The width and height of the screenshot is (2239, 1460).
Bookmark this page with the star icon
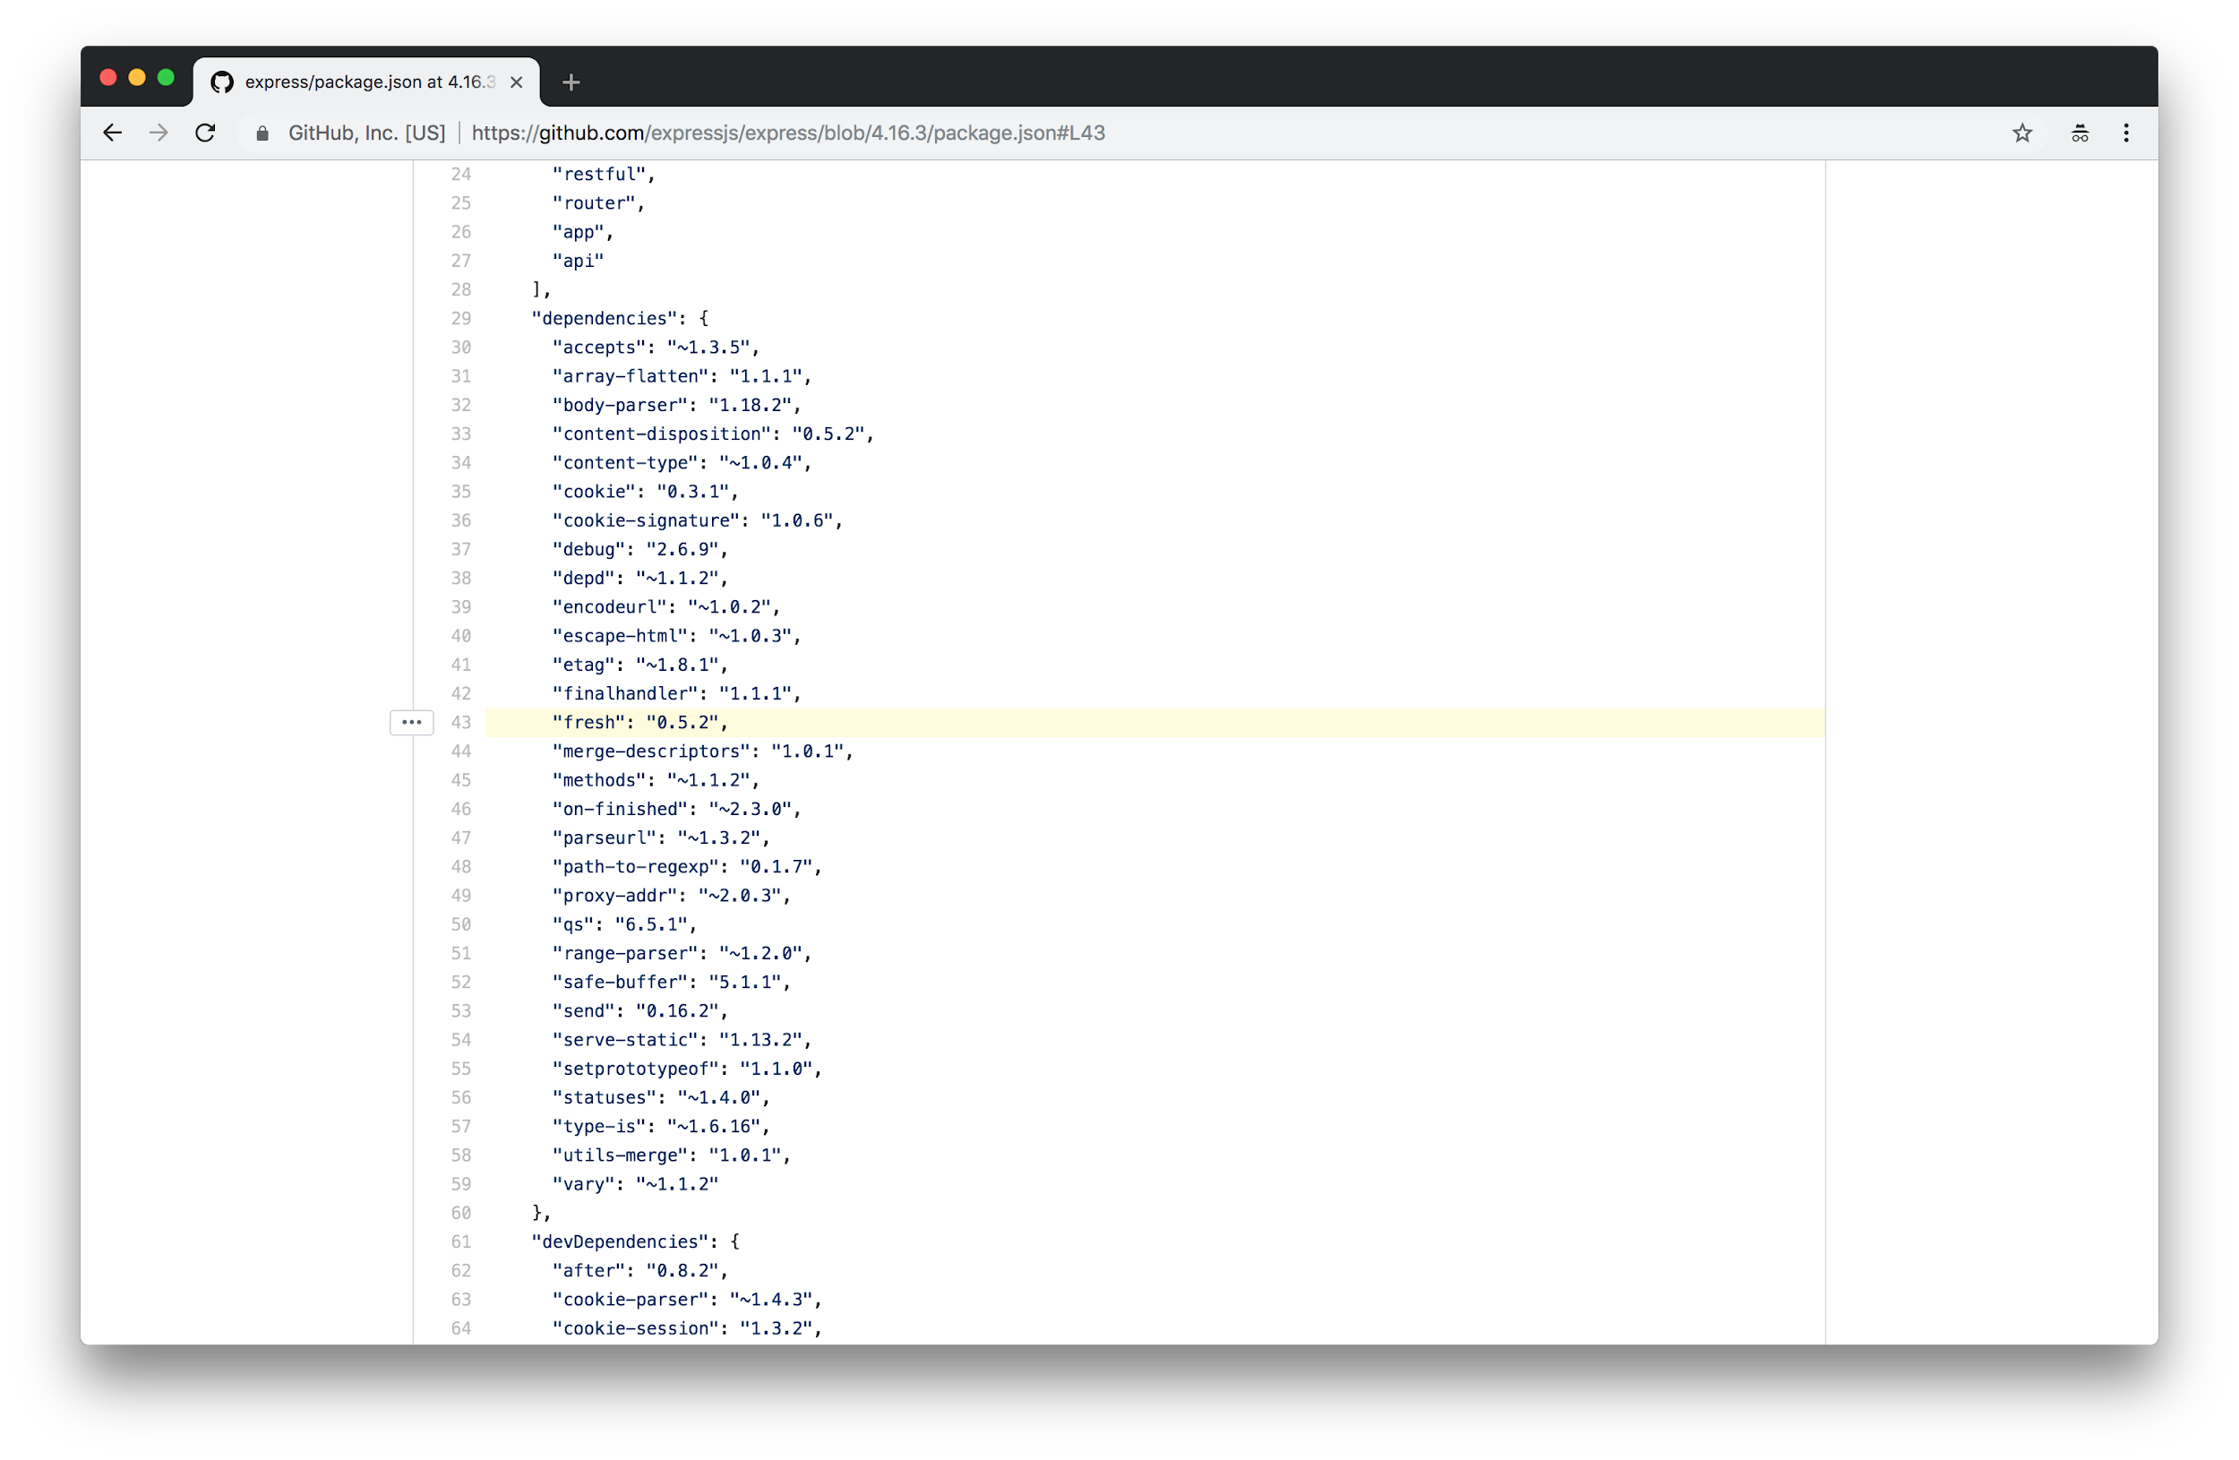point(2021,133)
